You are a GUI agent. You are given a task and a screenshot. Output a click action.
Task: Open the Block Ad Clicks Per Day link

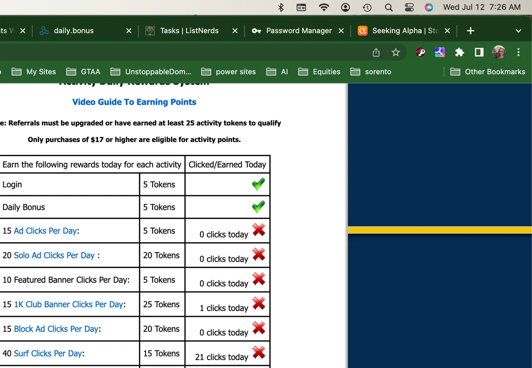pos(56,329)
